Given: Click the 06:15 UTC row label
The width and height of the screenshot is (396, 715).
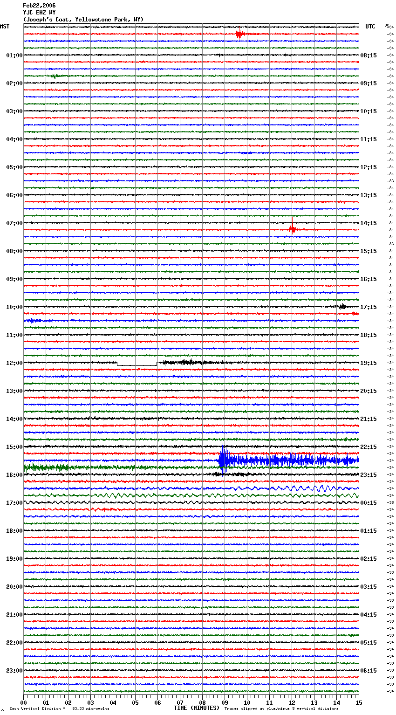Looking at the screenshot, I should click(x=369, y=671).
